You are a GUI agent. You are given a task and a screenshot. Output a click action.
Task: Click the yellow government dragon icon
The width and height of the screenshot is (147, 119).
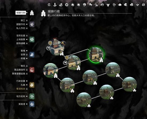point(32,85)
